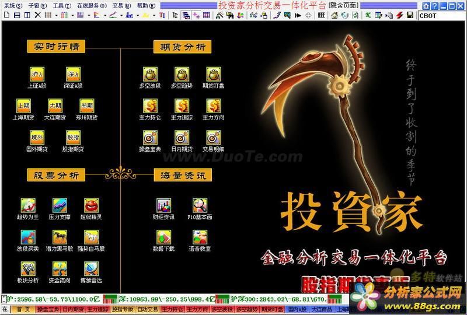The height and width of the screenshot is (315, 467).
Task: Click the floppy disk save toolbar icon
Action: click(x=410, y=15)
